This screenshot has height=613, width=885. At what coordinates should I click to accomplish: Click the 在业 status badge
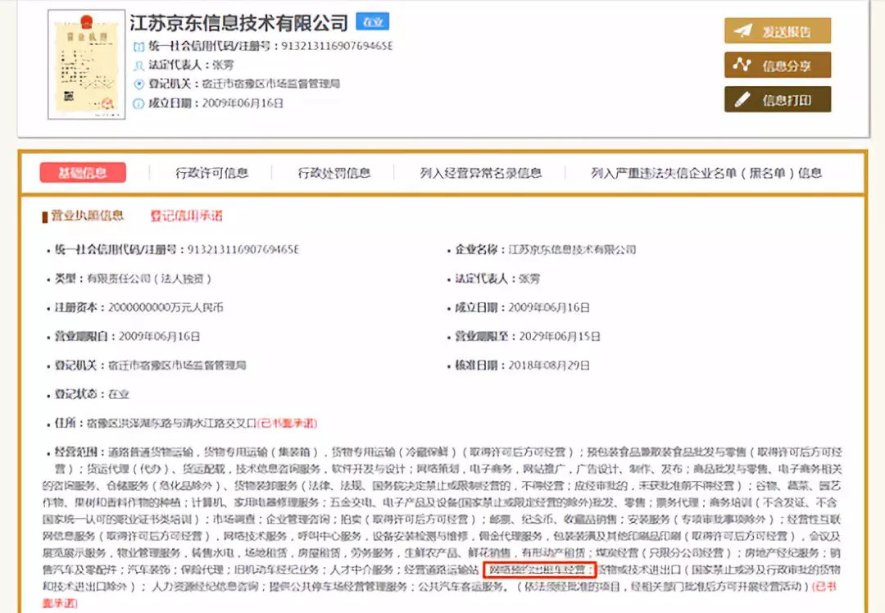click(373, 21)
